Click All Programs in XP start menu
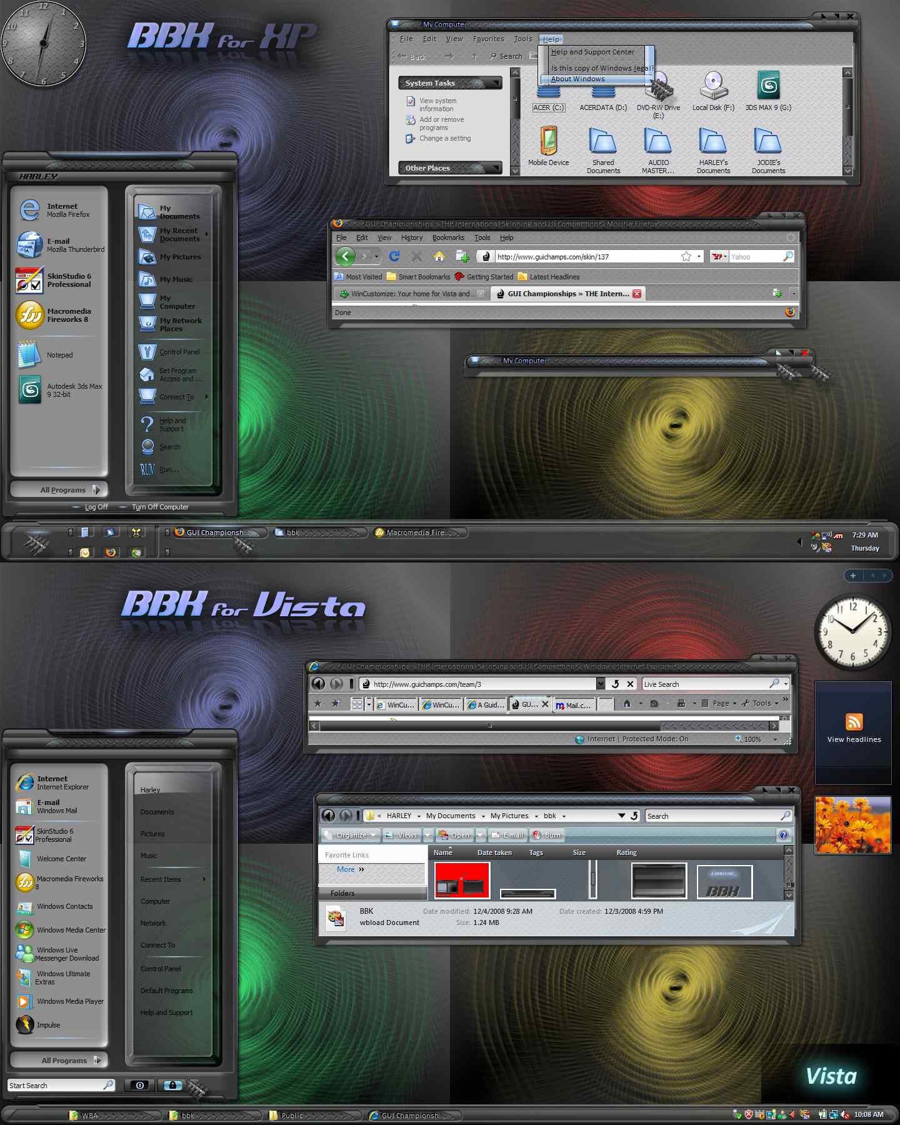The width and height of the screenshot is (900, 1125). coord(59,489)
